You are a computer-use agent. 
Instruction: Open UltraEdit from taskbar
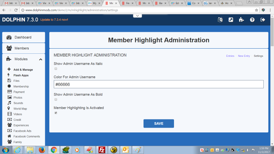click(114, 150)
